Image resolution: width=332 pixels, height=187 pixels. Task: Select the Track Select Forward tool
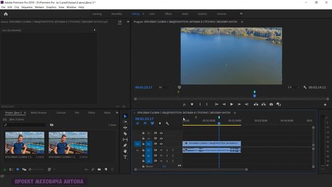(125, 122)
